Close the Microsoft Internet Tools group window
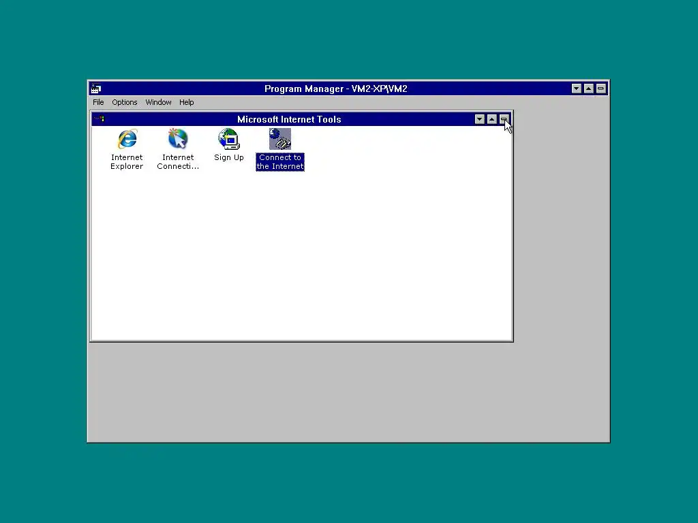This screenshot has height=523, width=698. pos(504,119)
